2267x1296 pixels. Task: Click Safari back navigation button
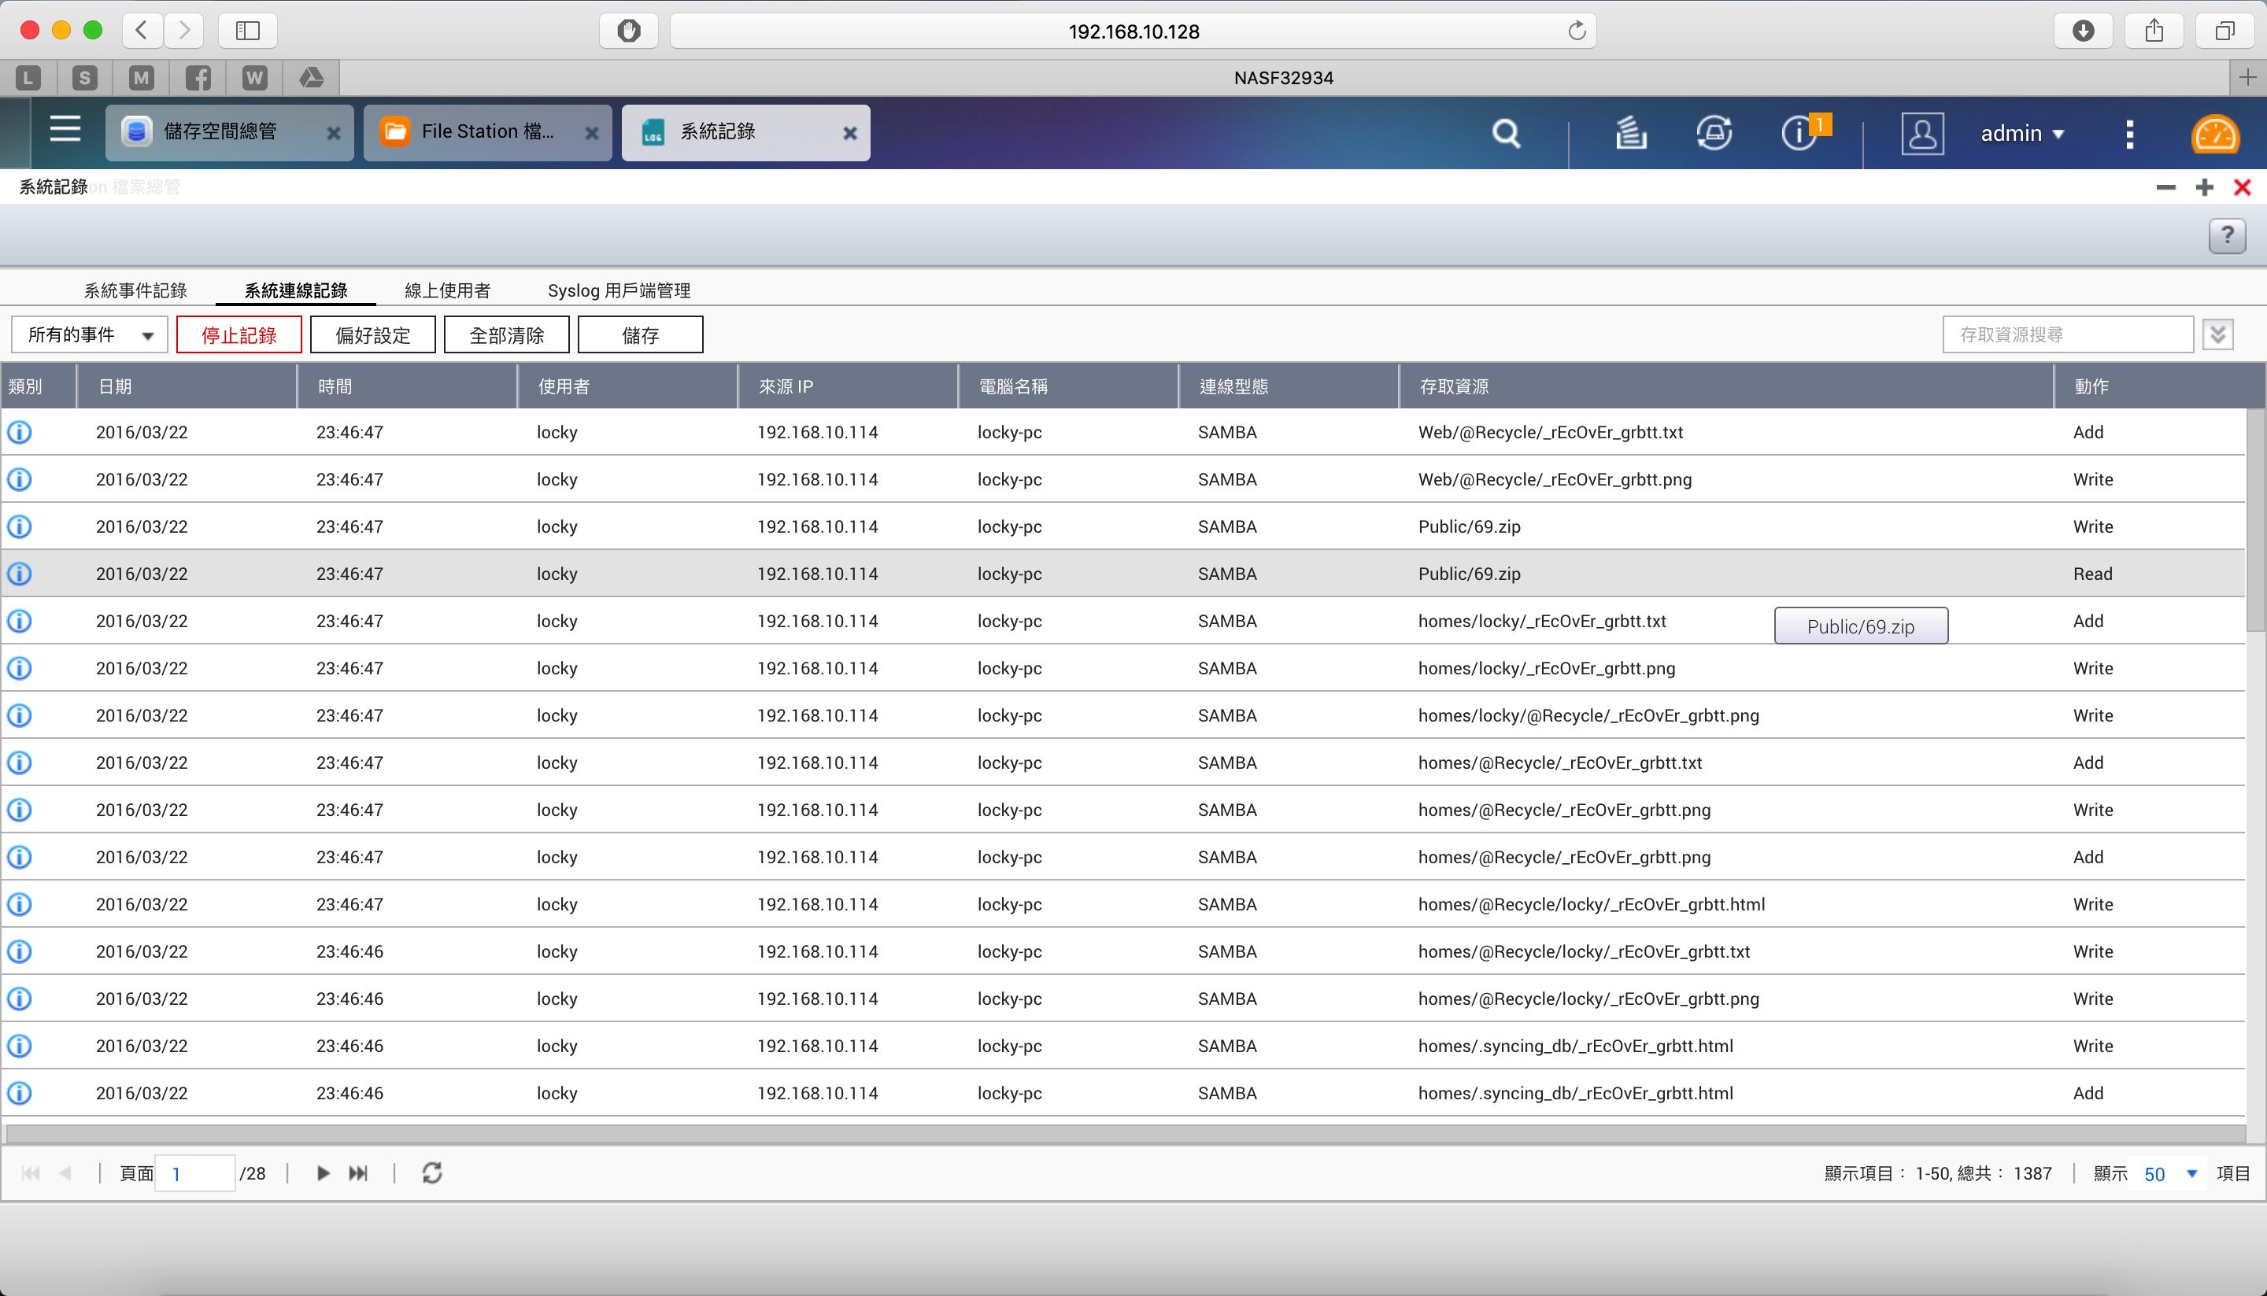142,30
